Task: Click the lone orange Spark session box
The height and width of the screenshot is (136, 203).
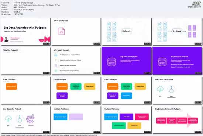Action: pyautogui.click(x=11, y=86)
